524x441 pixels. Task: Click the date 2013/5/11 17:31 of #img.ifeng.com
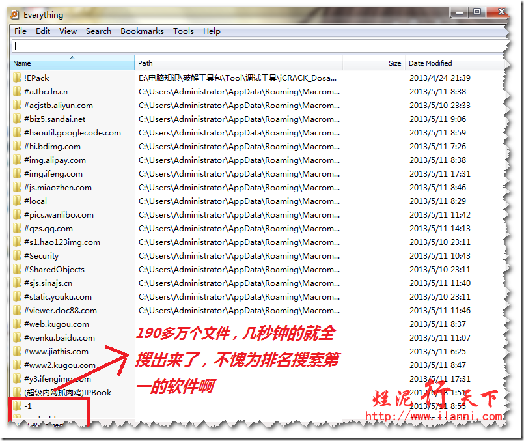[x=440, y=174]
